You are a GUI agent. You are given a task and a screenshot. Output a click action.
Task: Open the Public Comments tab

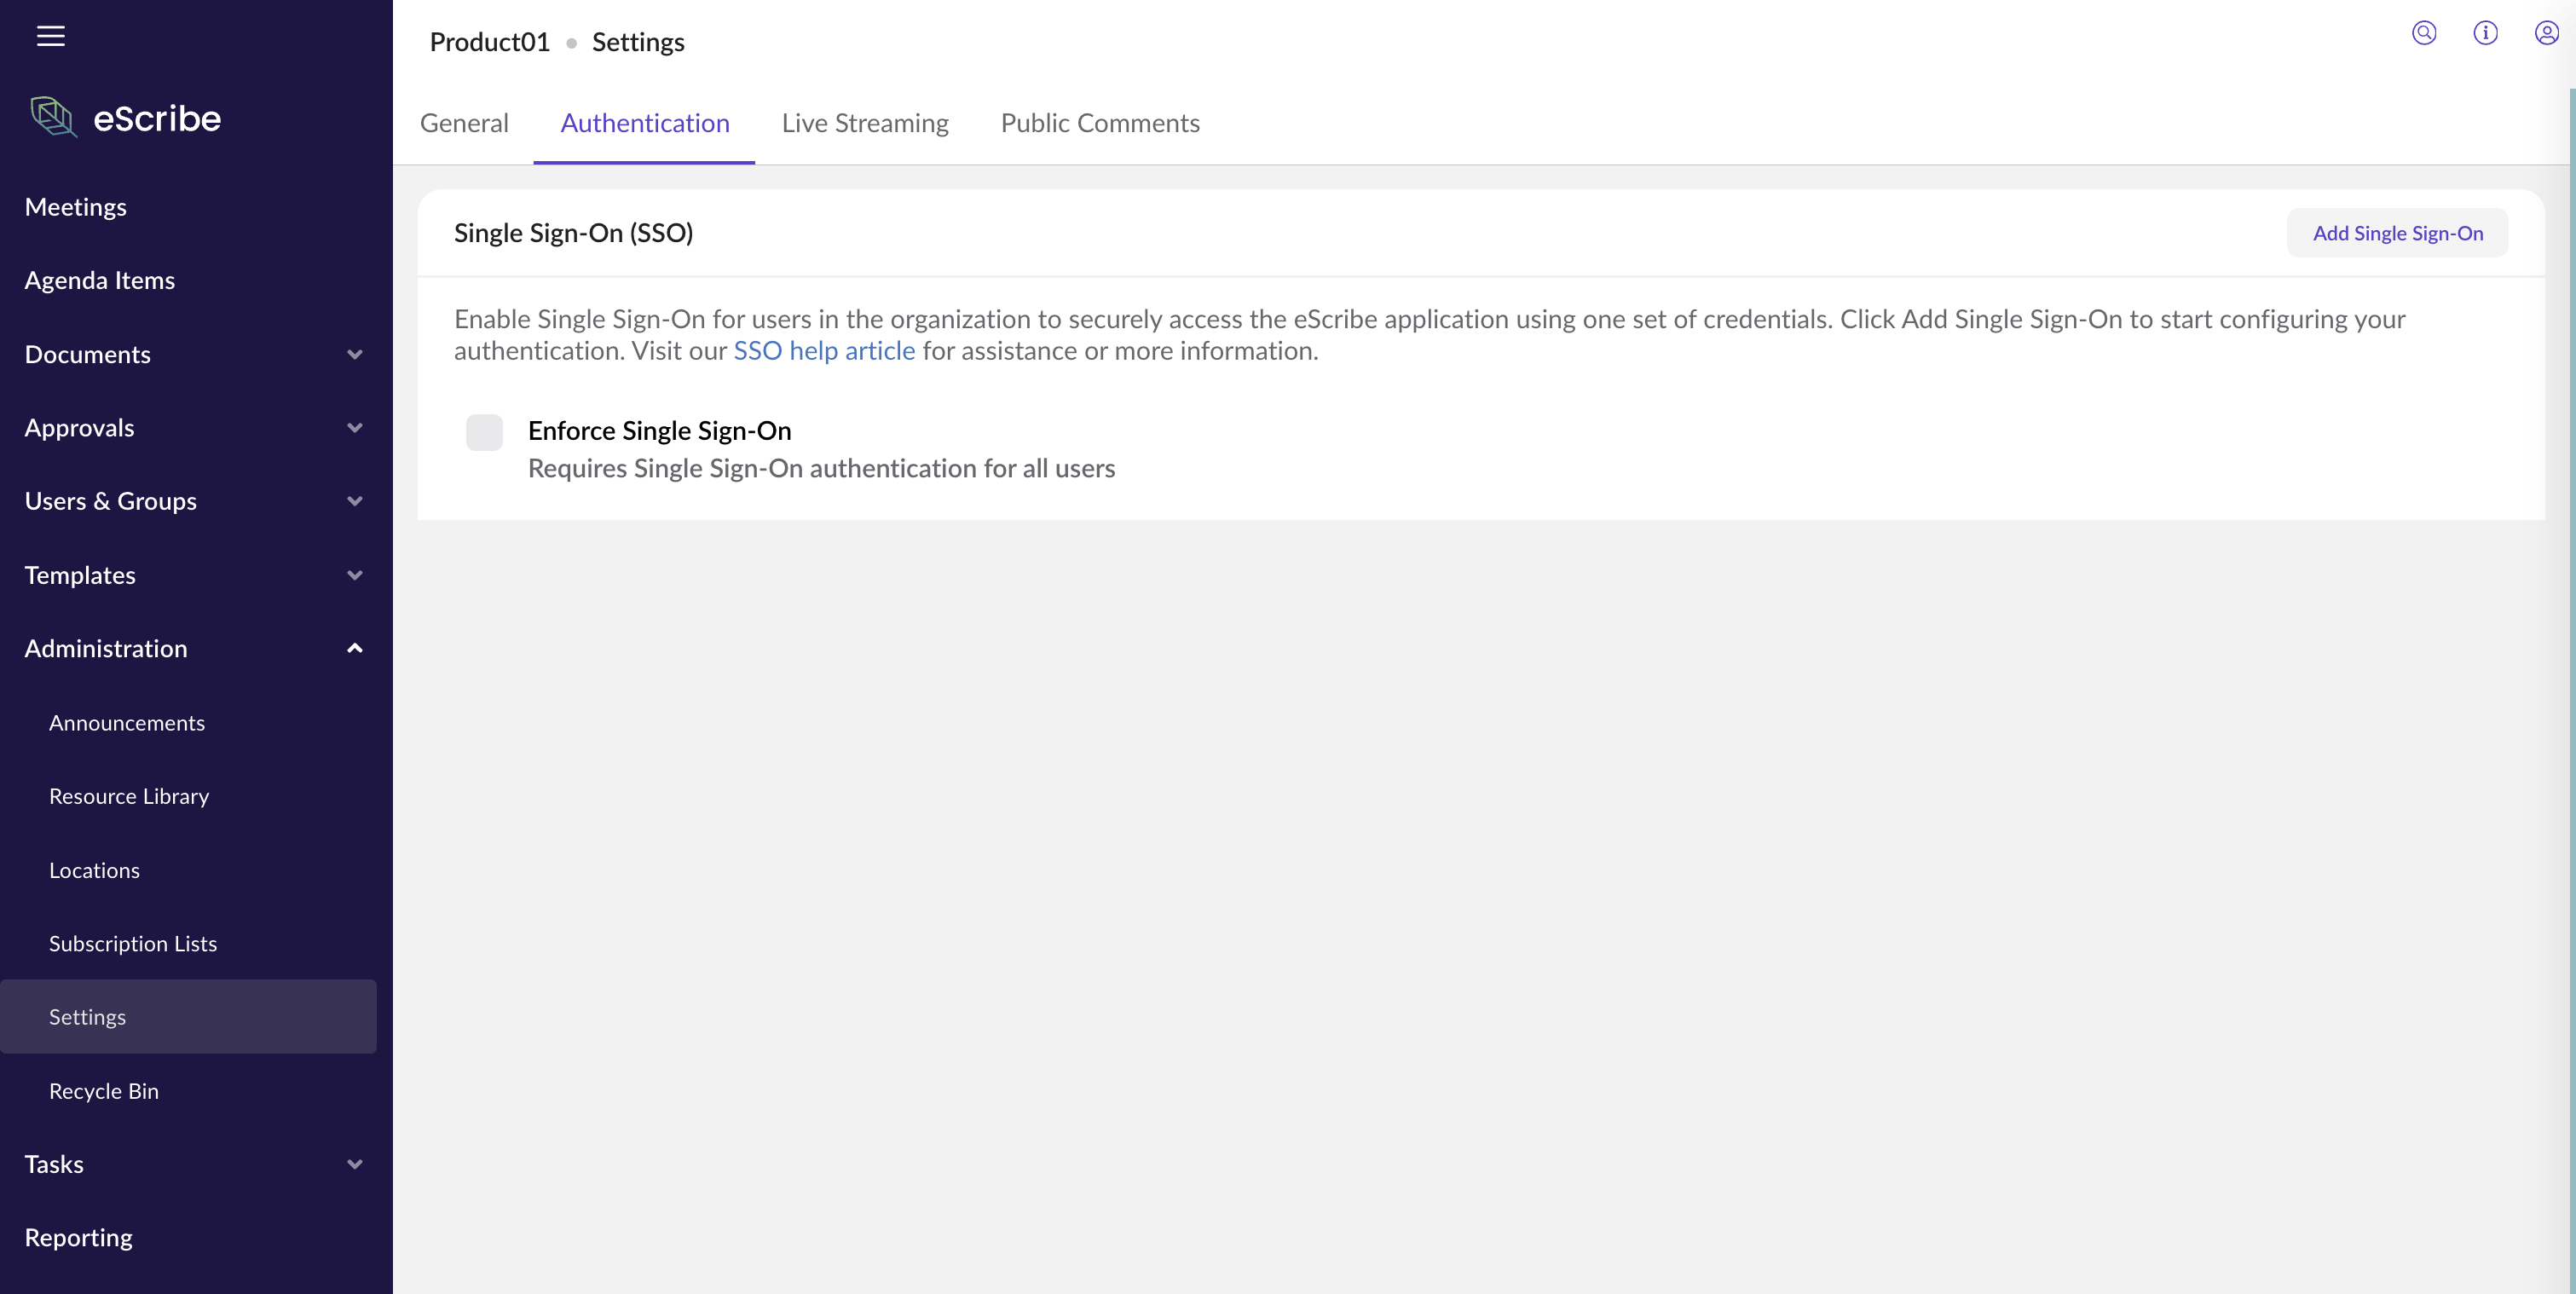(x=1099, y=123)
